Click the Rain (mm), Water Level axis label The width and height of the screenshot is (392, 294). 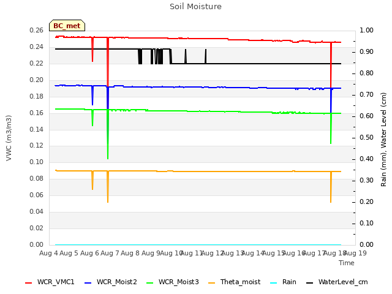[383, 140]
